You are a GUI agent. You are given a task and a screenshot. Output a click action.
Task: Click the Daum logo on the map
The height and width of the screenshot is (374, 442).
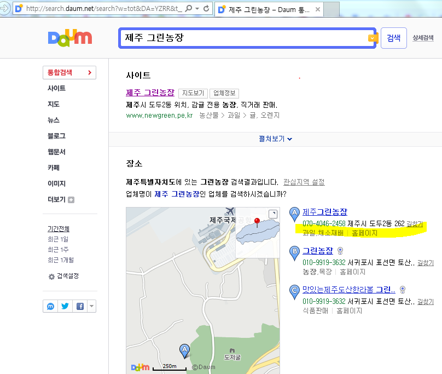pos(141,367)
